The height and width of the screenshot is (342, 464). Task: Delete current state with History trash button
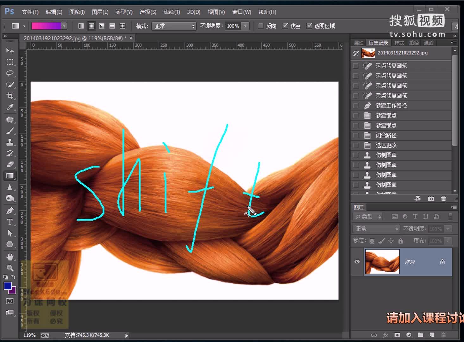[443, 199]
